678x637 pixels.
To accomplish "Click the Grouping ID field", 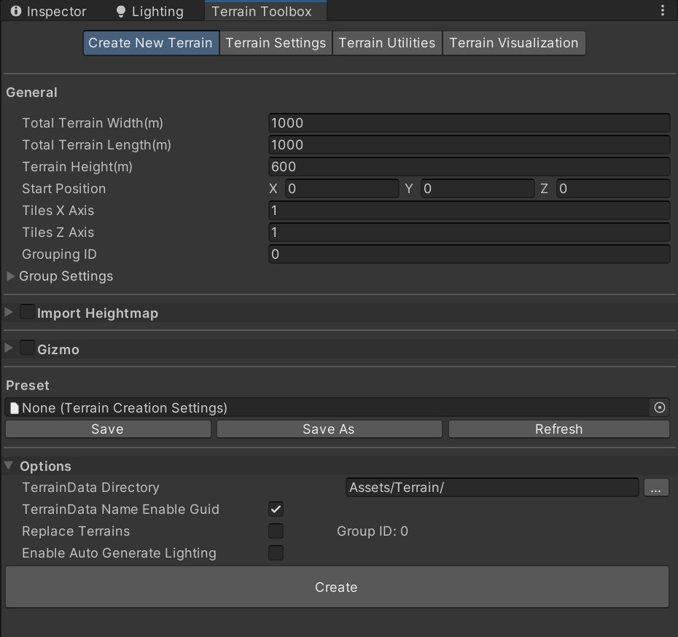I will pyautogui.click(x=469, y=254).
